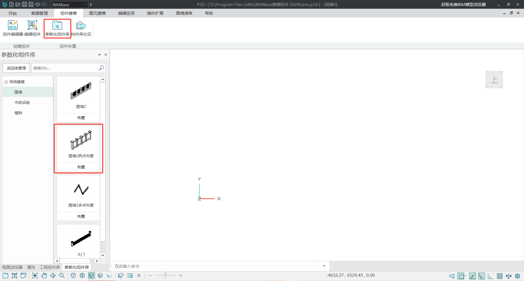Collapse the 场地建模 tree node
The height and width of the screenshot is (281, 524).
tap(6, 82)
